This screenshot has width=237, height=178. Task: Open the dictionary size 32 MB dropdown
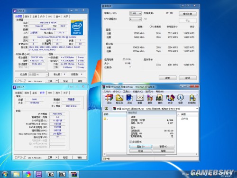135,13
